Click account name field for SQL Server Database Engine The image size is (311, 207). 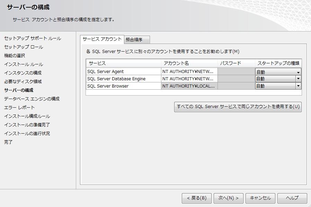pyautogui.click(x=189, y=79)
